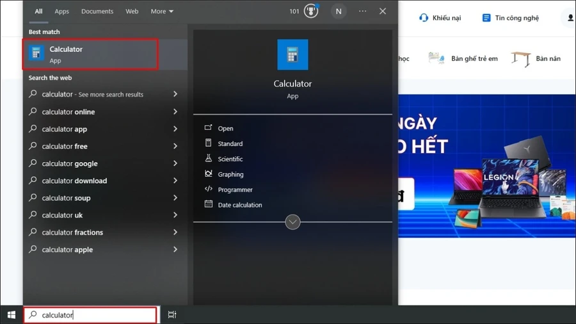Click the search icon beside 'calculator google'
The height and width of the screenshot is (324, 576).
(x=33, y=163)
